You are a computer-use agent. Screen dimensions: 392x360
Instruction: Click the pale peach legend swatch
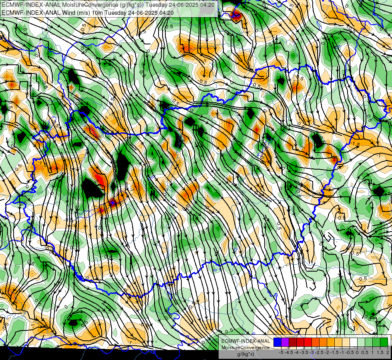tap(346, 342)
